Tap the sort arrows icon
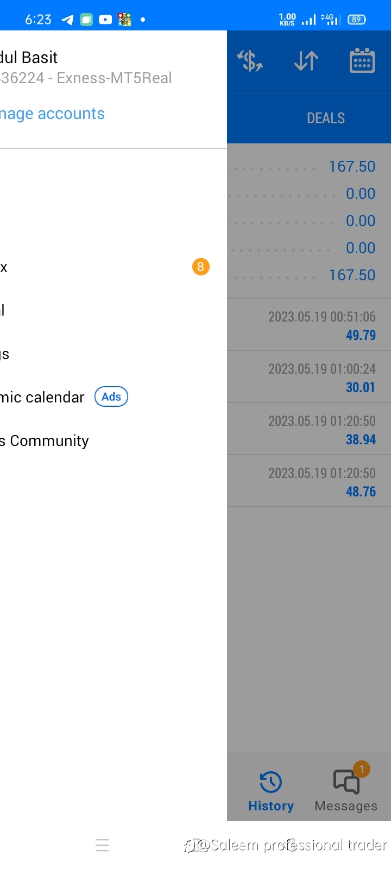This screenshot has width=391, height=869. pos(306,61)
